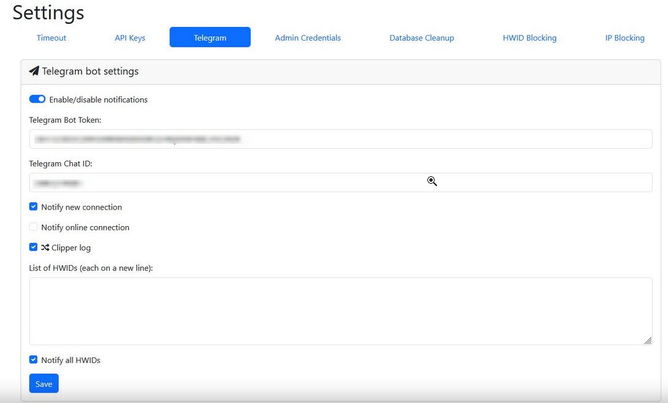
Task: Click the List of HWIDs text area
Action: coord(340,311)
